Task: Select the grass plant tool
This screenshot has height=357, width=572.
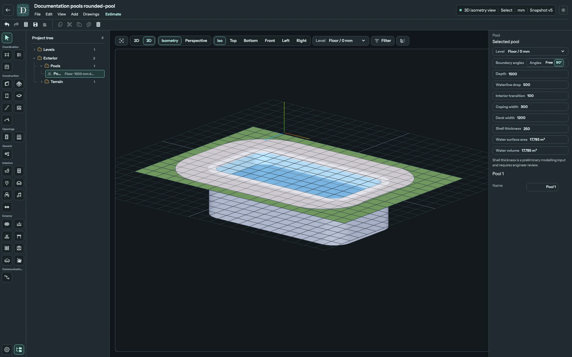Action: 19,260
